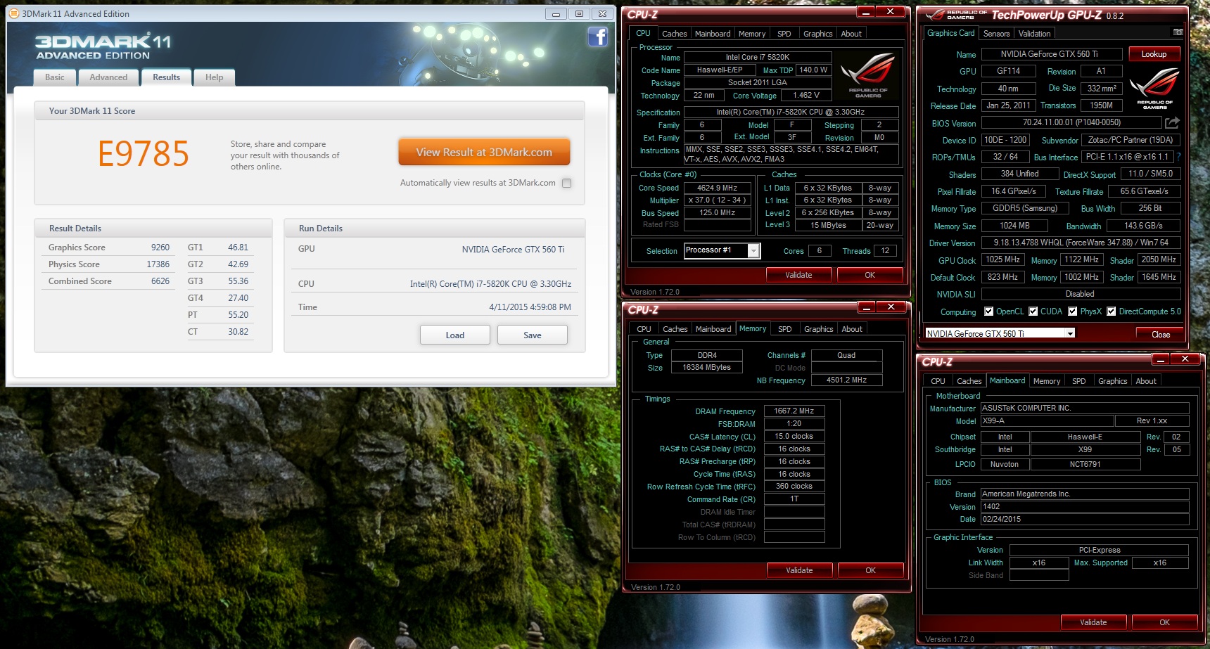Viewport: 1210px width, 649px height.
Task: Toggle the DirectCompute 5.0 checkbox
Action: (x=1112, y=311)
